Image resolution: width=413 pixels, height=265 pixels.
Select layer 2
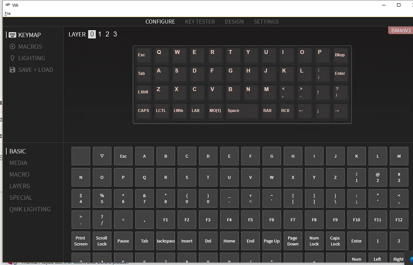click(x=107, y=34)
